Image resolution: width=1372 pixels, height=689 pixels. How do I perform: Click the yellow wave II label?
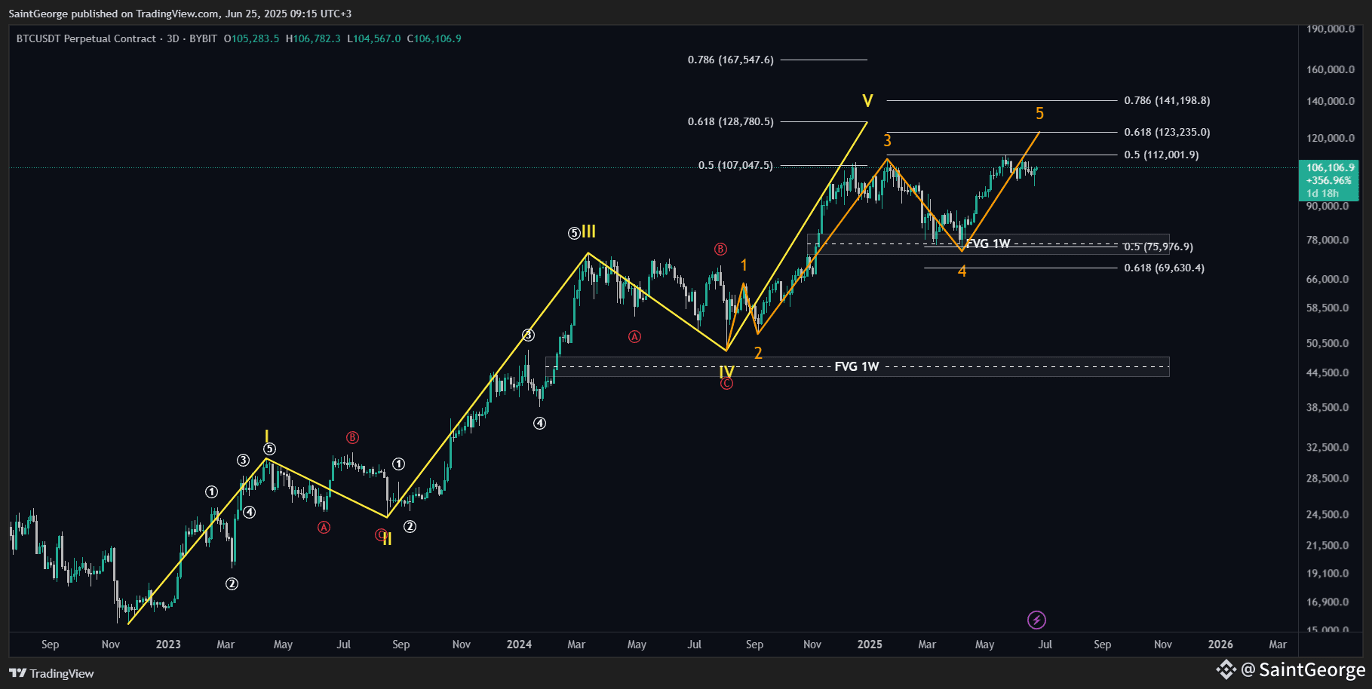(387, 539)
